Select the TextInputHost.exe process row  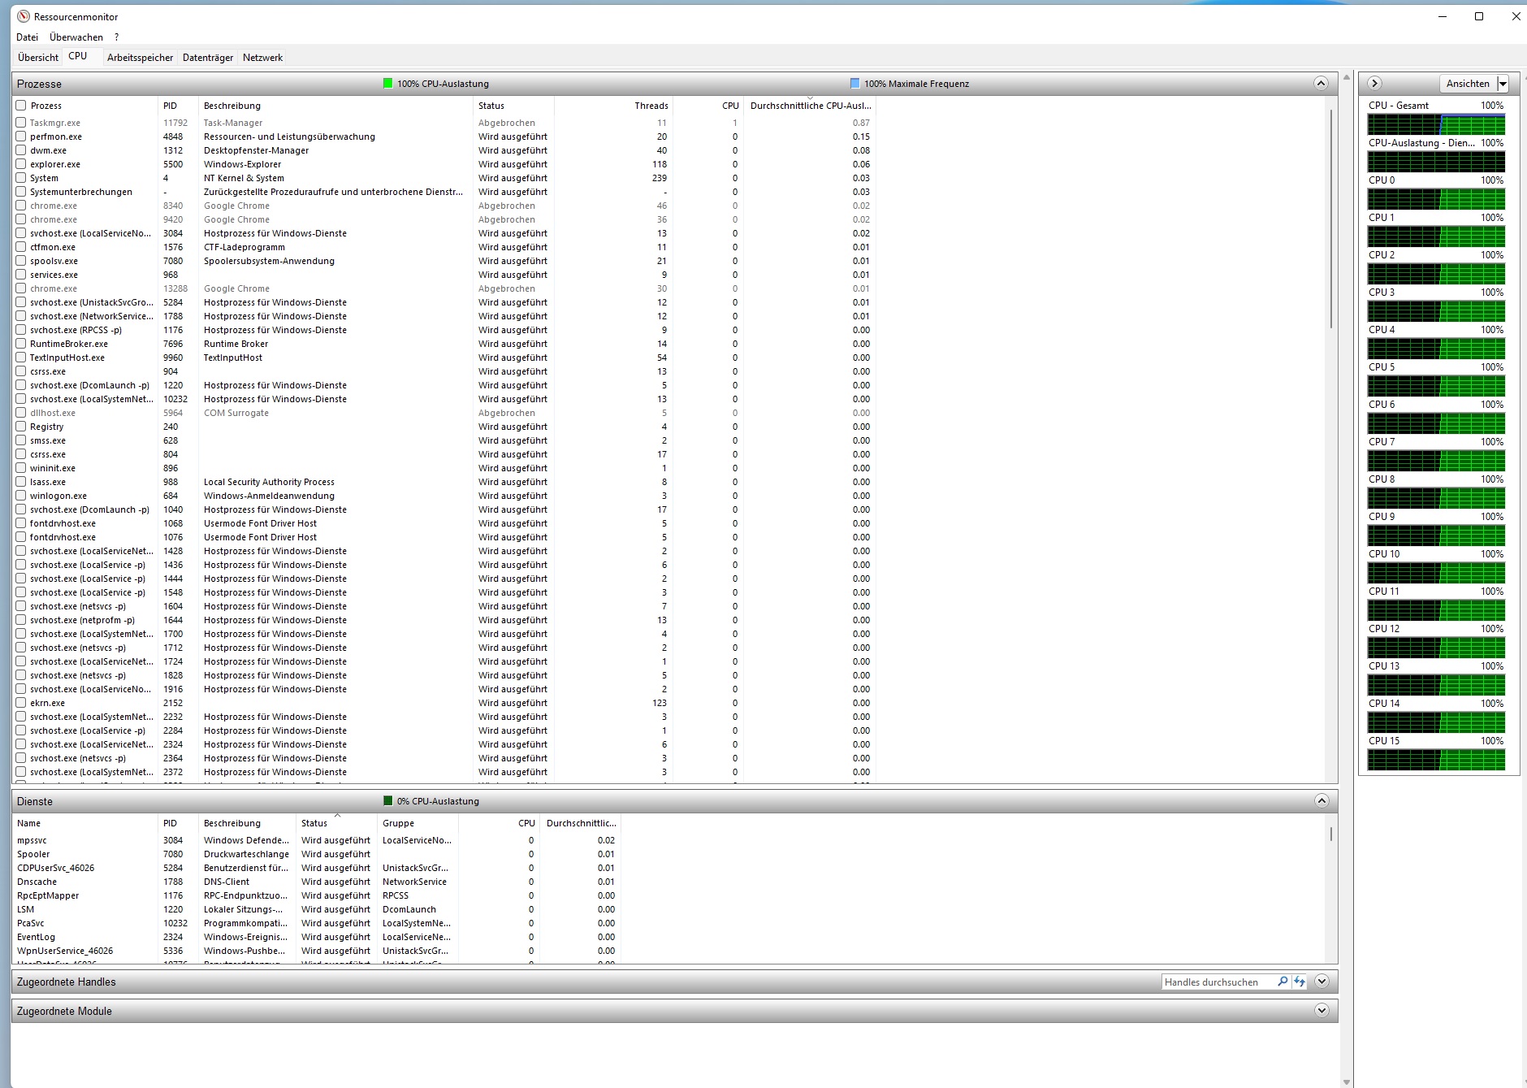[444, 358]
